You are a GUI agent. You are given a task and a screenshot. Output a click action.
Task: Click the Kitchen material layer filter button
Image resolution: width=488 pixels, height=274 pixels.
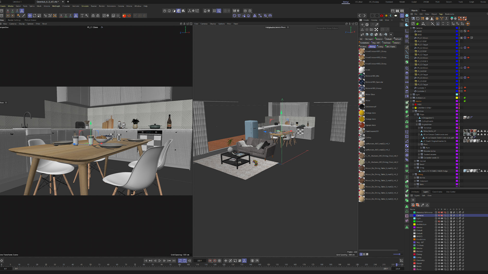[363, 47]
